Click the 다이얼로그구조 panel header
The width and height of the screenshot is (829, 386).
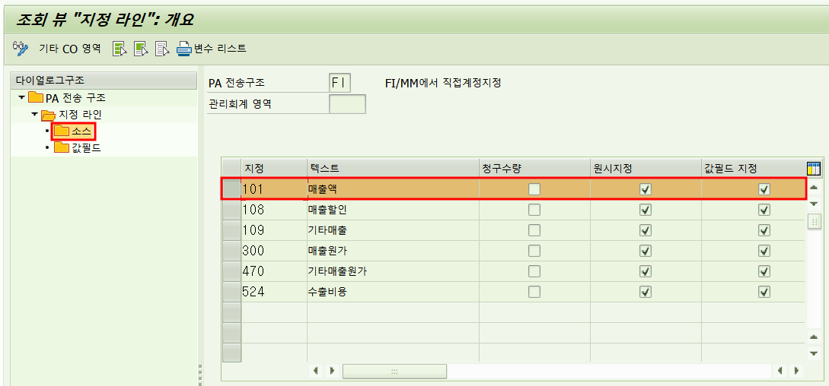click(104, 81)
